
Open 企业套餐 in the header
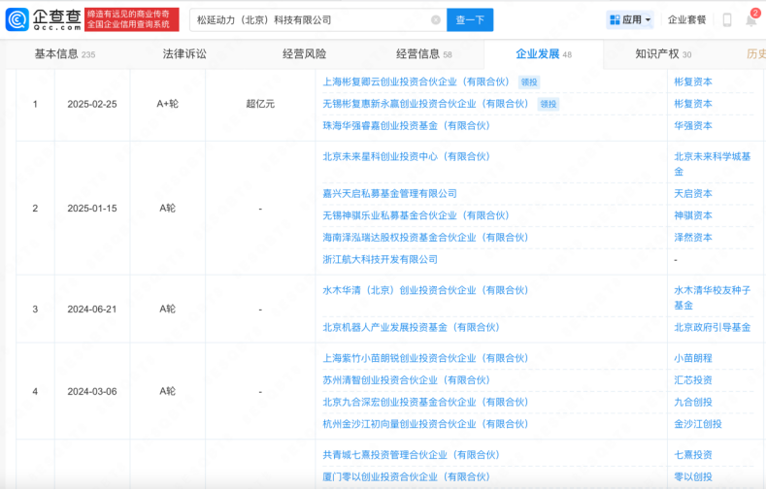coord(687,19)
